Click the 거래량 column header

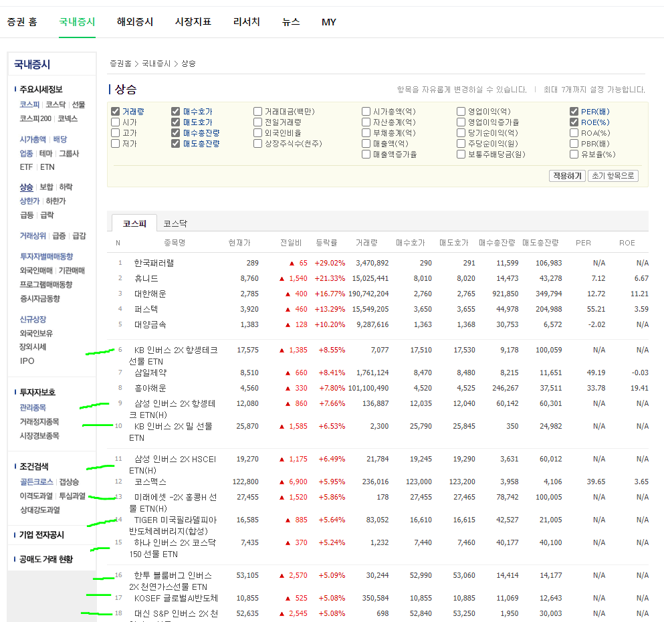pyautogui.click(x=366, y=243)
